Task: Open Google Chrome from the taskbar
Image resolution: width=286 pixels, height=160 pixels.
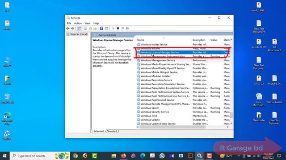Action: coord(75,156)
